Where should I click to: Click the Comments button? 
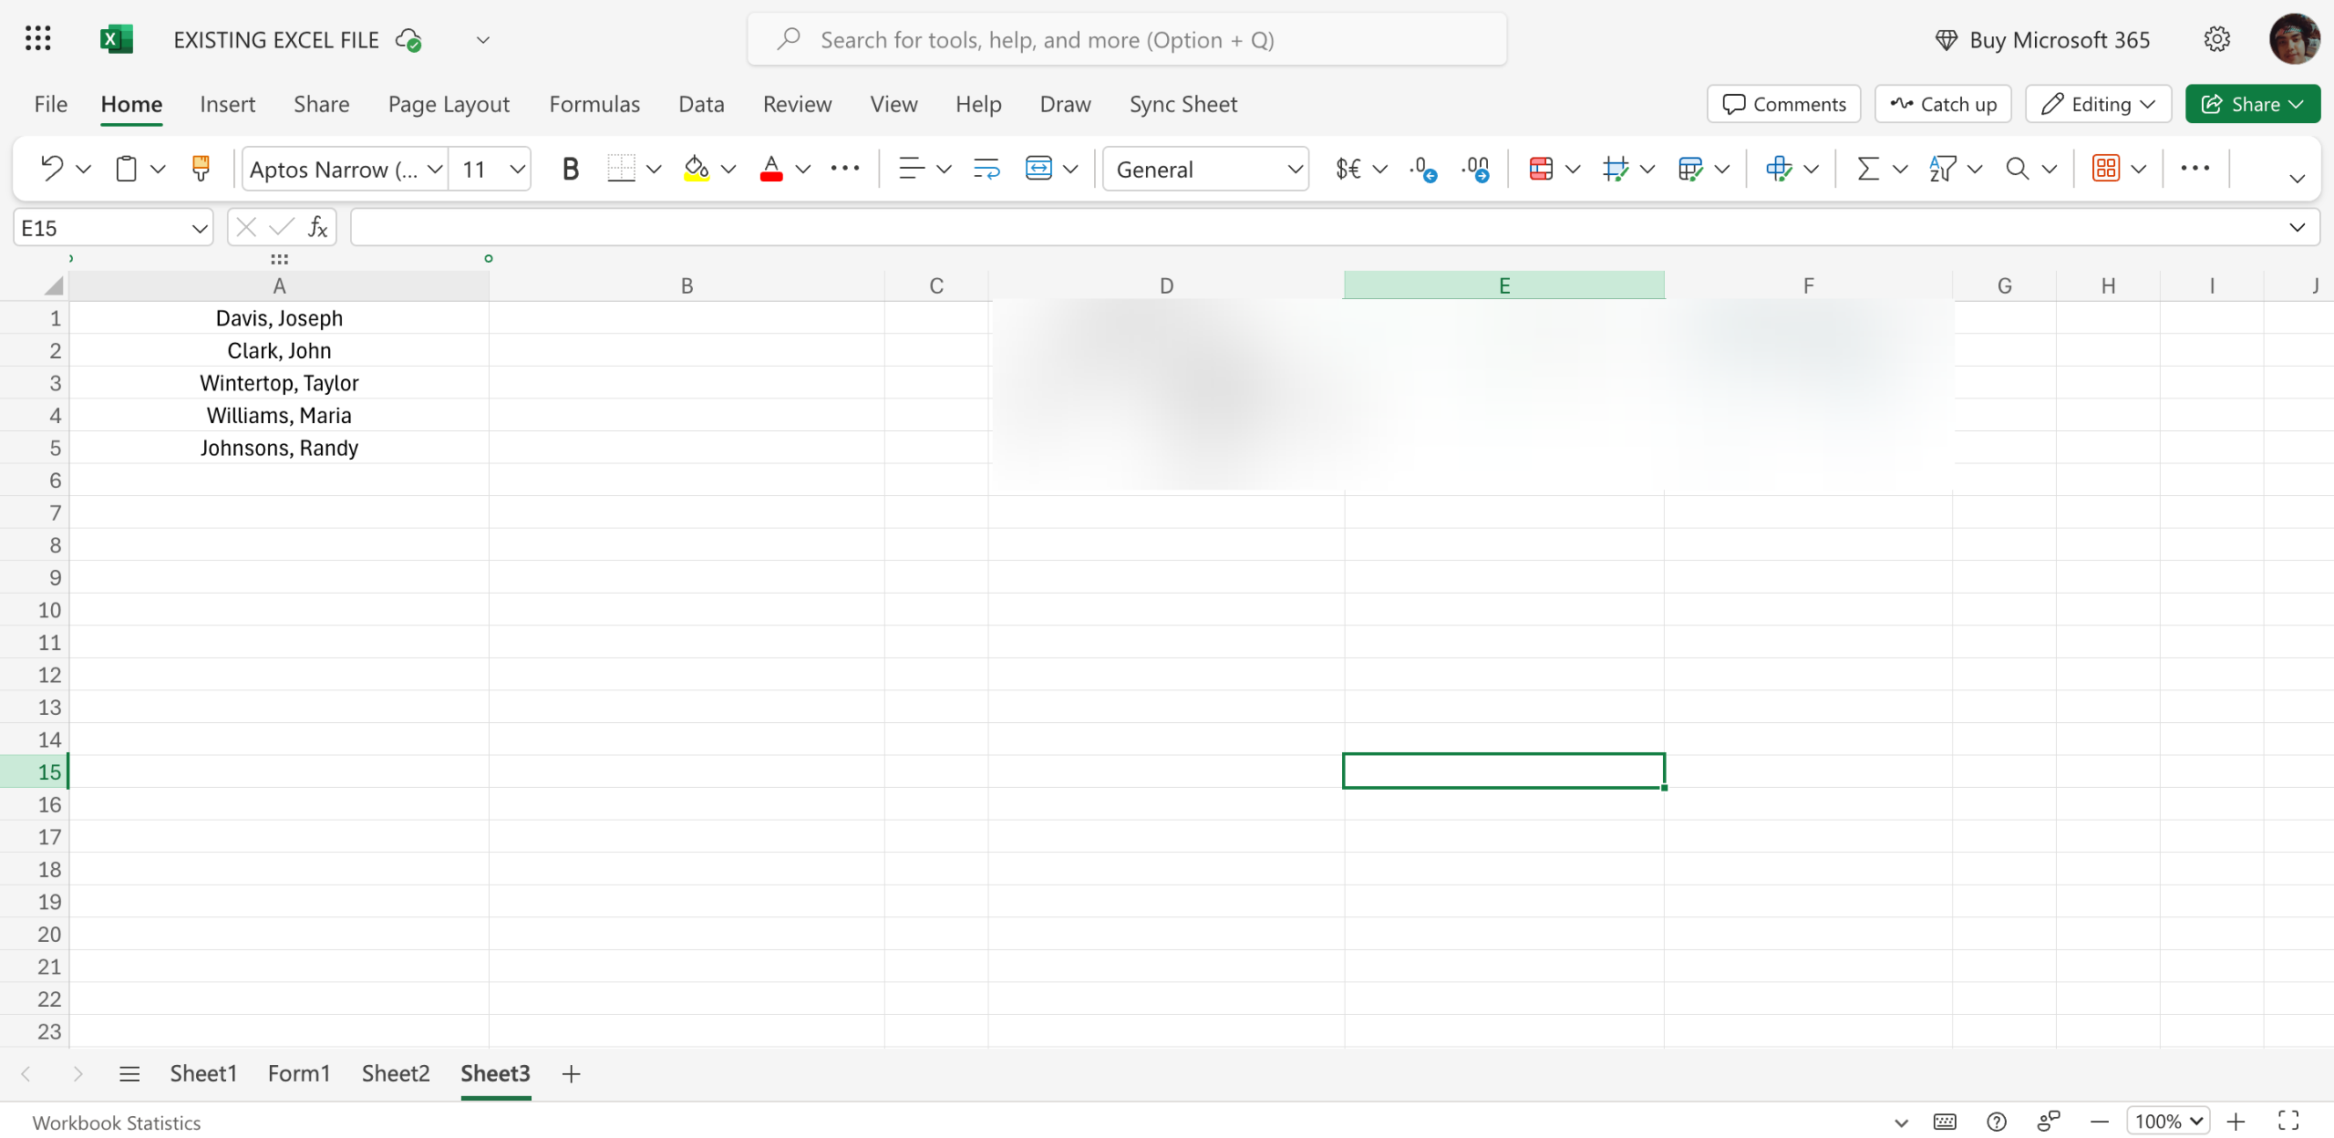[x=1783, y=104]
